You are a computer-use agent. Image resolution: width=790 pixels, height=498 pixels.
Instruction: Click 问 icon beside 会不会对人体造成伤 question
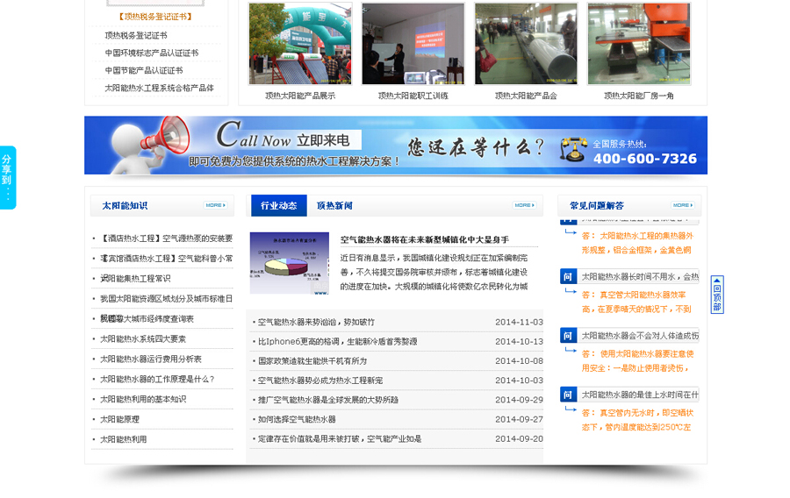[x=568, y=336]
